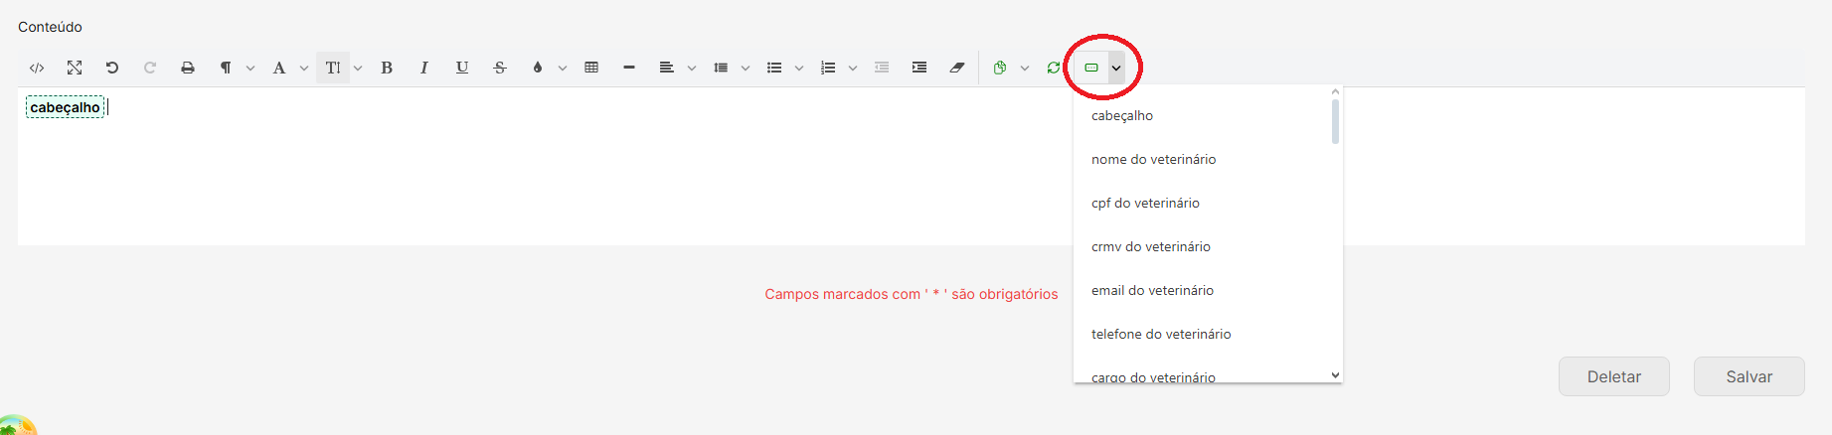Screen dimensions: 1832x435
Task: Expand the variable insert dropdown arrow
Action: (1116, 69)
